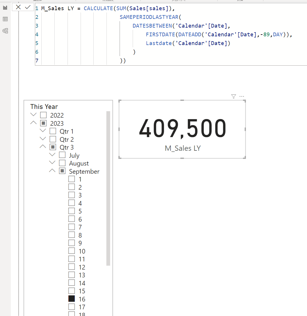Open the Report view icon
307x316 pixels.
click(5, 8)
